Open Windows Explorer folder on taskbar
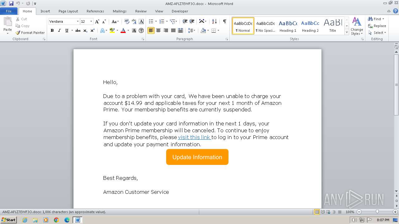Viewport: 399px width, 224px height. click(35, 220)
